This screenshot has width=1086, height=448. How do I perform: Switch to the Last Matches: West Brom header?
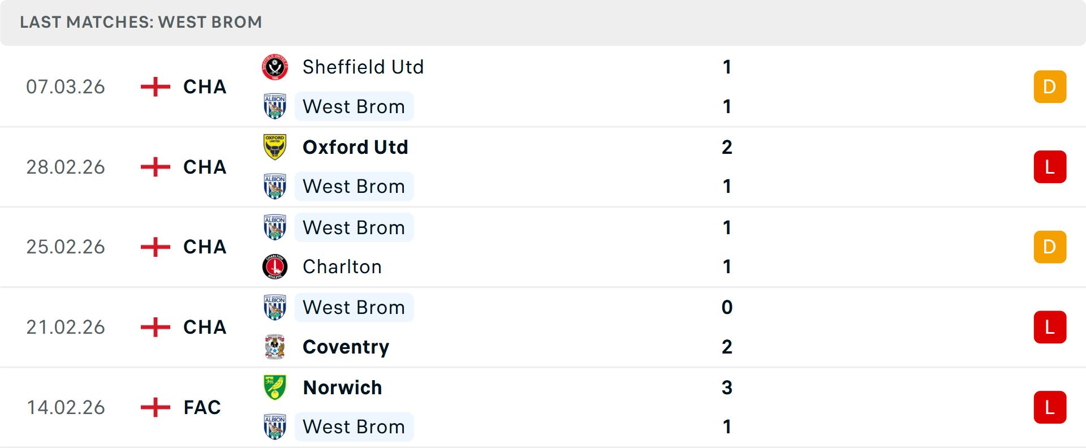click(140, 22)
